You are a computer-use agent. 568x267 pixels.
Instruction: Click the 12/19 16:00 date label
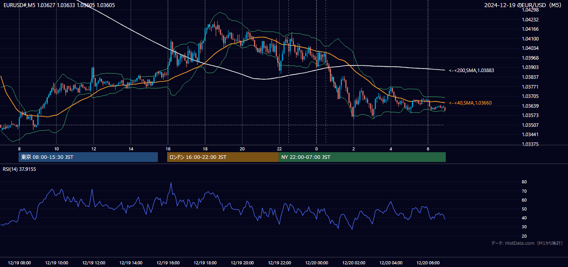pyautogui.click(x=168, y=263)
